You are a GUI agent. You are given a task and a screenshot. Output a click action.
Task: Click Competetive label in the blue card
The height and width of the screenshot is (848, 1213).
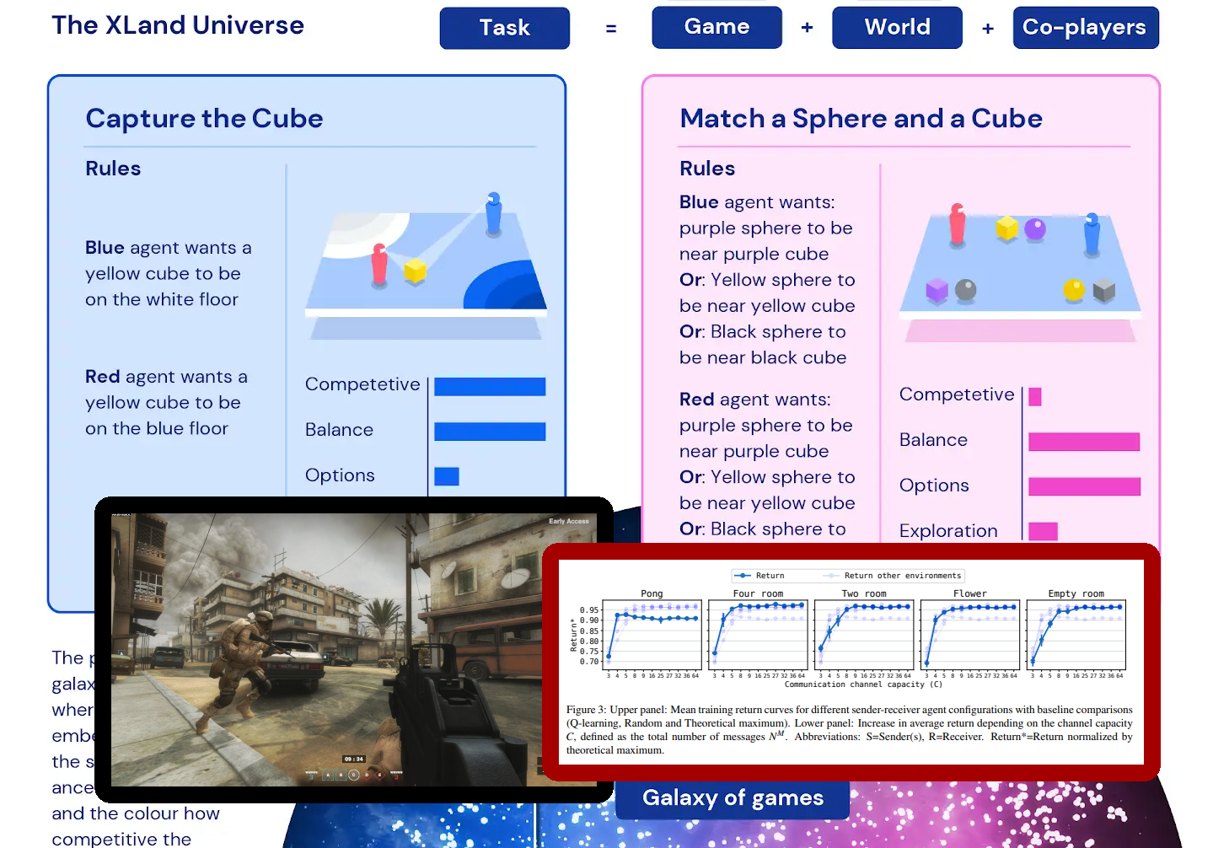tap(362, 384)
